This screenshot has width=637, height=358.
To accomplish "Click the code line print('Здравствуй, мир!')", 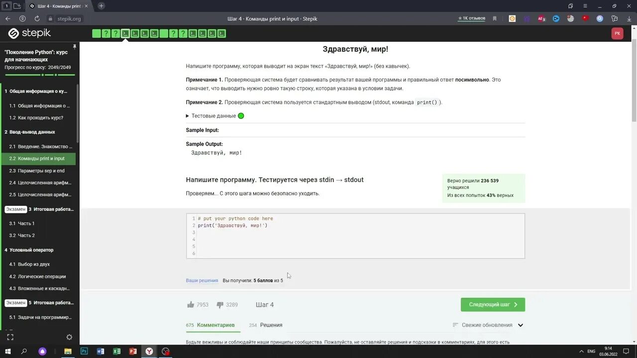I will tap(232, 226).
